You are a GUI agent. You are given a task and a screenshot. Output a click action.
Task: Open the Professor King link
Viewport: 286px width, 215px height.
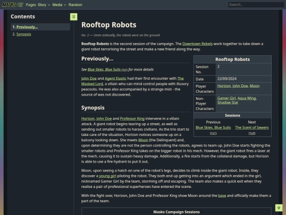(x=132, y=118)
